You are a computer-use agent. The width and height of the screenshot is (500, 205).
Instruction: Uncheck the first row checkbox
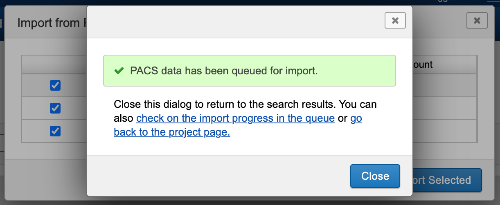pyautogui.click(x=55, y=85)
